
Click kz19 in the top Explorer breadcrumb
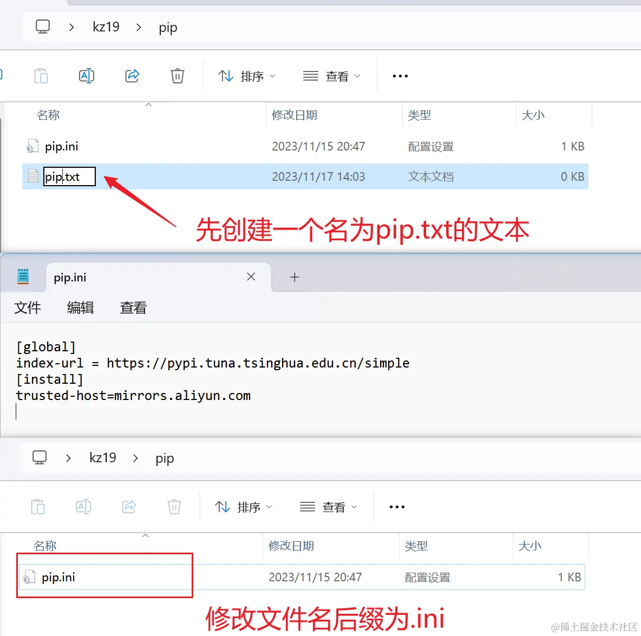click(x=106, y=27)
